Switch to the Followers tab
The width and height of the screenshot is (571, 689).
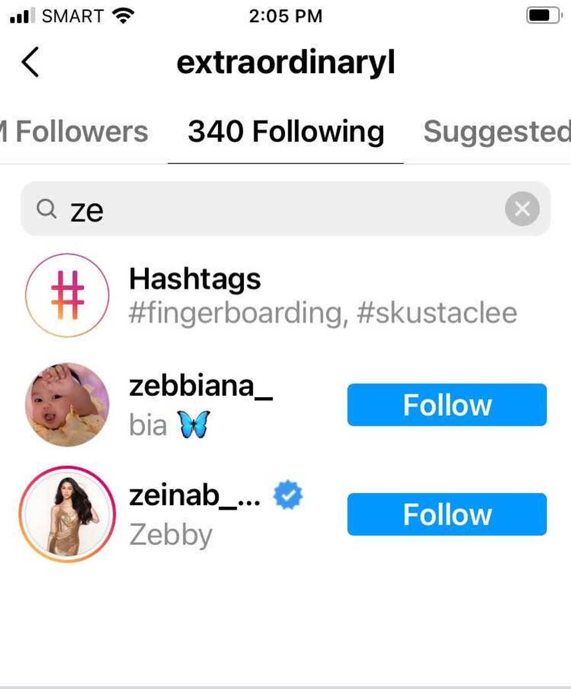tap(76, 132)
